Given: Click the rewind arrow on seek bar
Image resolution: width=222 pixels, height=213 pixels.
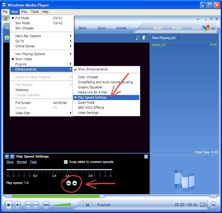Looking at the screenshot, I should pos(8,197).
